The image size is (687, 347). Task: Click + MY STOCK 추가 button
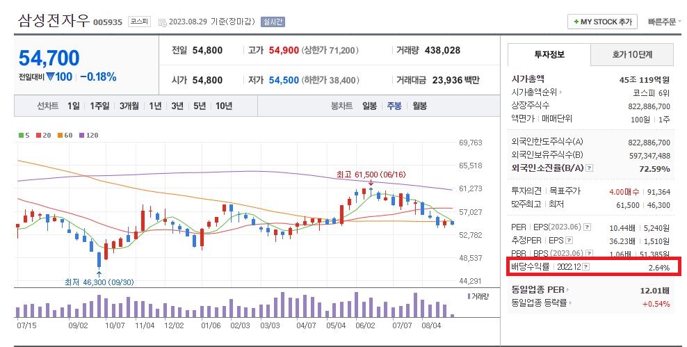click(602, 22)
